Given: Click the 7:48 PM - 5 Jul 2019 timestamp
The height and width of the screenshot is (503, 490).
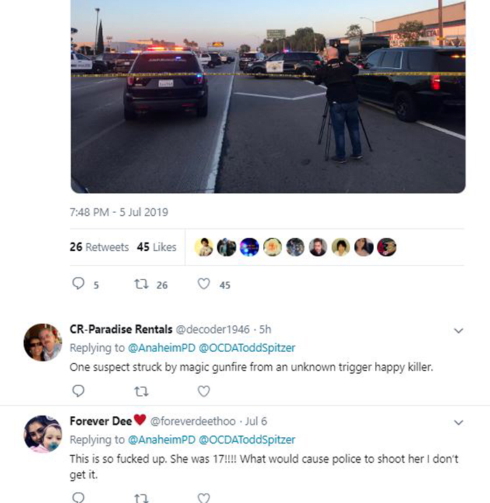Looking at the screenshot, I should coord(119,213).
